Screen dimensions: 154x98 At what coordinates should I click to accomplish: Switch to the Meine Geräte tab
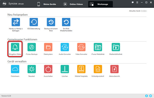(47, 4)
